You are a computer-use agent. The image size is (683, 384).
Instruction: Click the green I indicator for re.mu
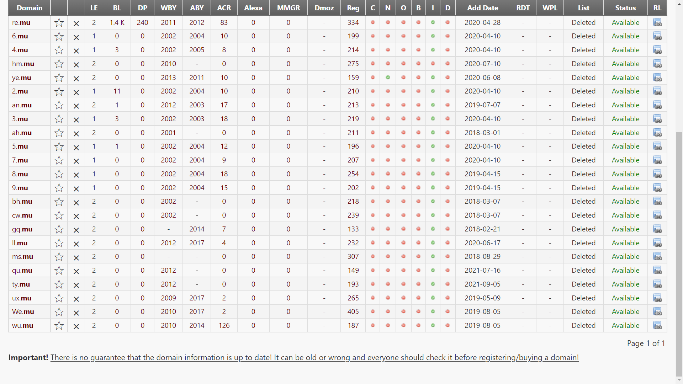coord(433,22)
